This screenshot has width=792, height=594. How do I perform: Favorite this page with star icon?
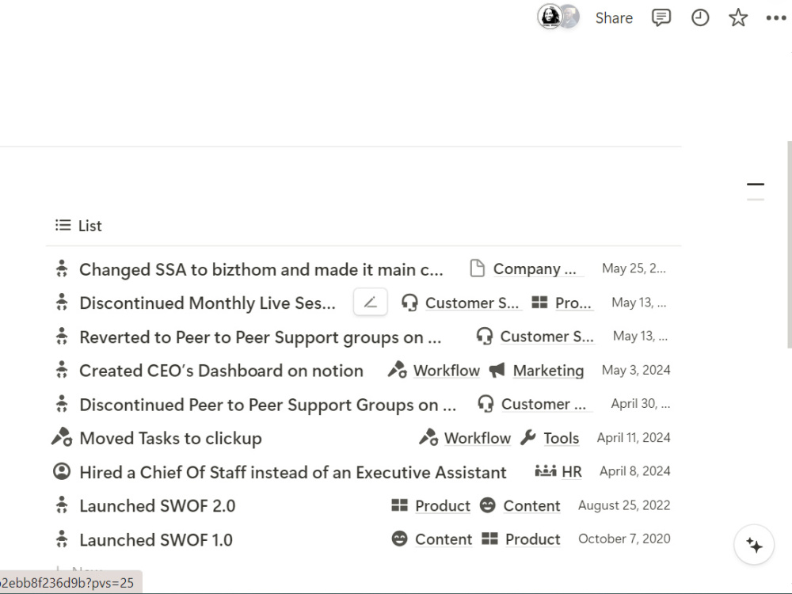(x=738, y=17)
